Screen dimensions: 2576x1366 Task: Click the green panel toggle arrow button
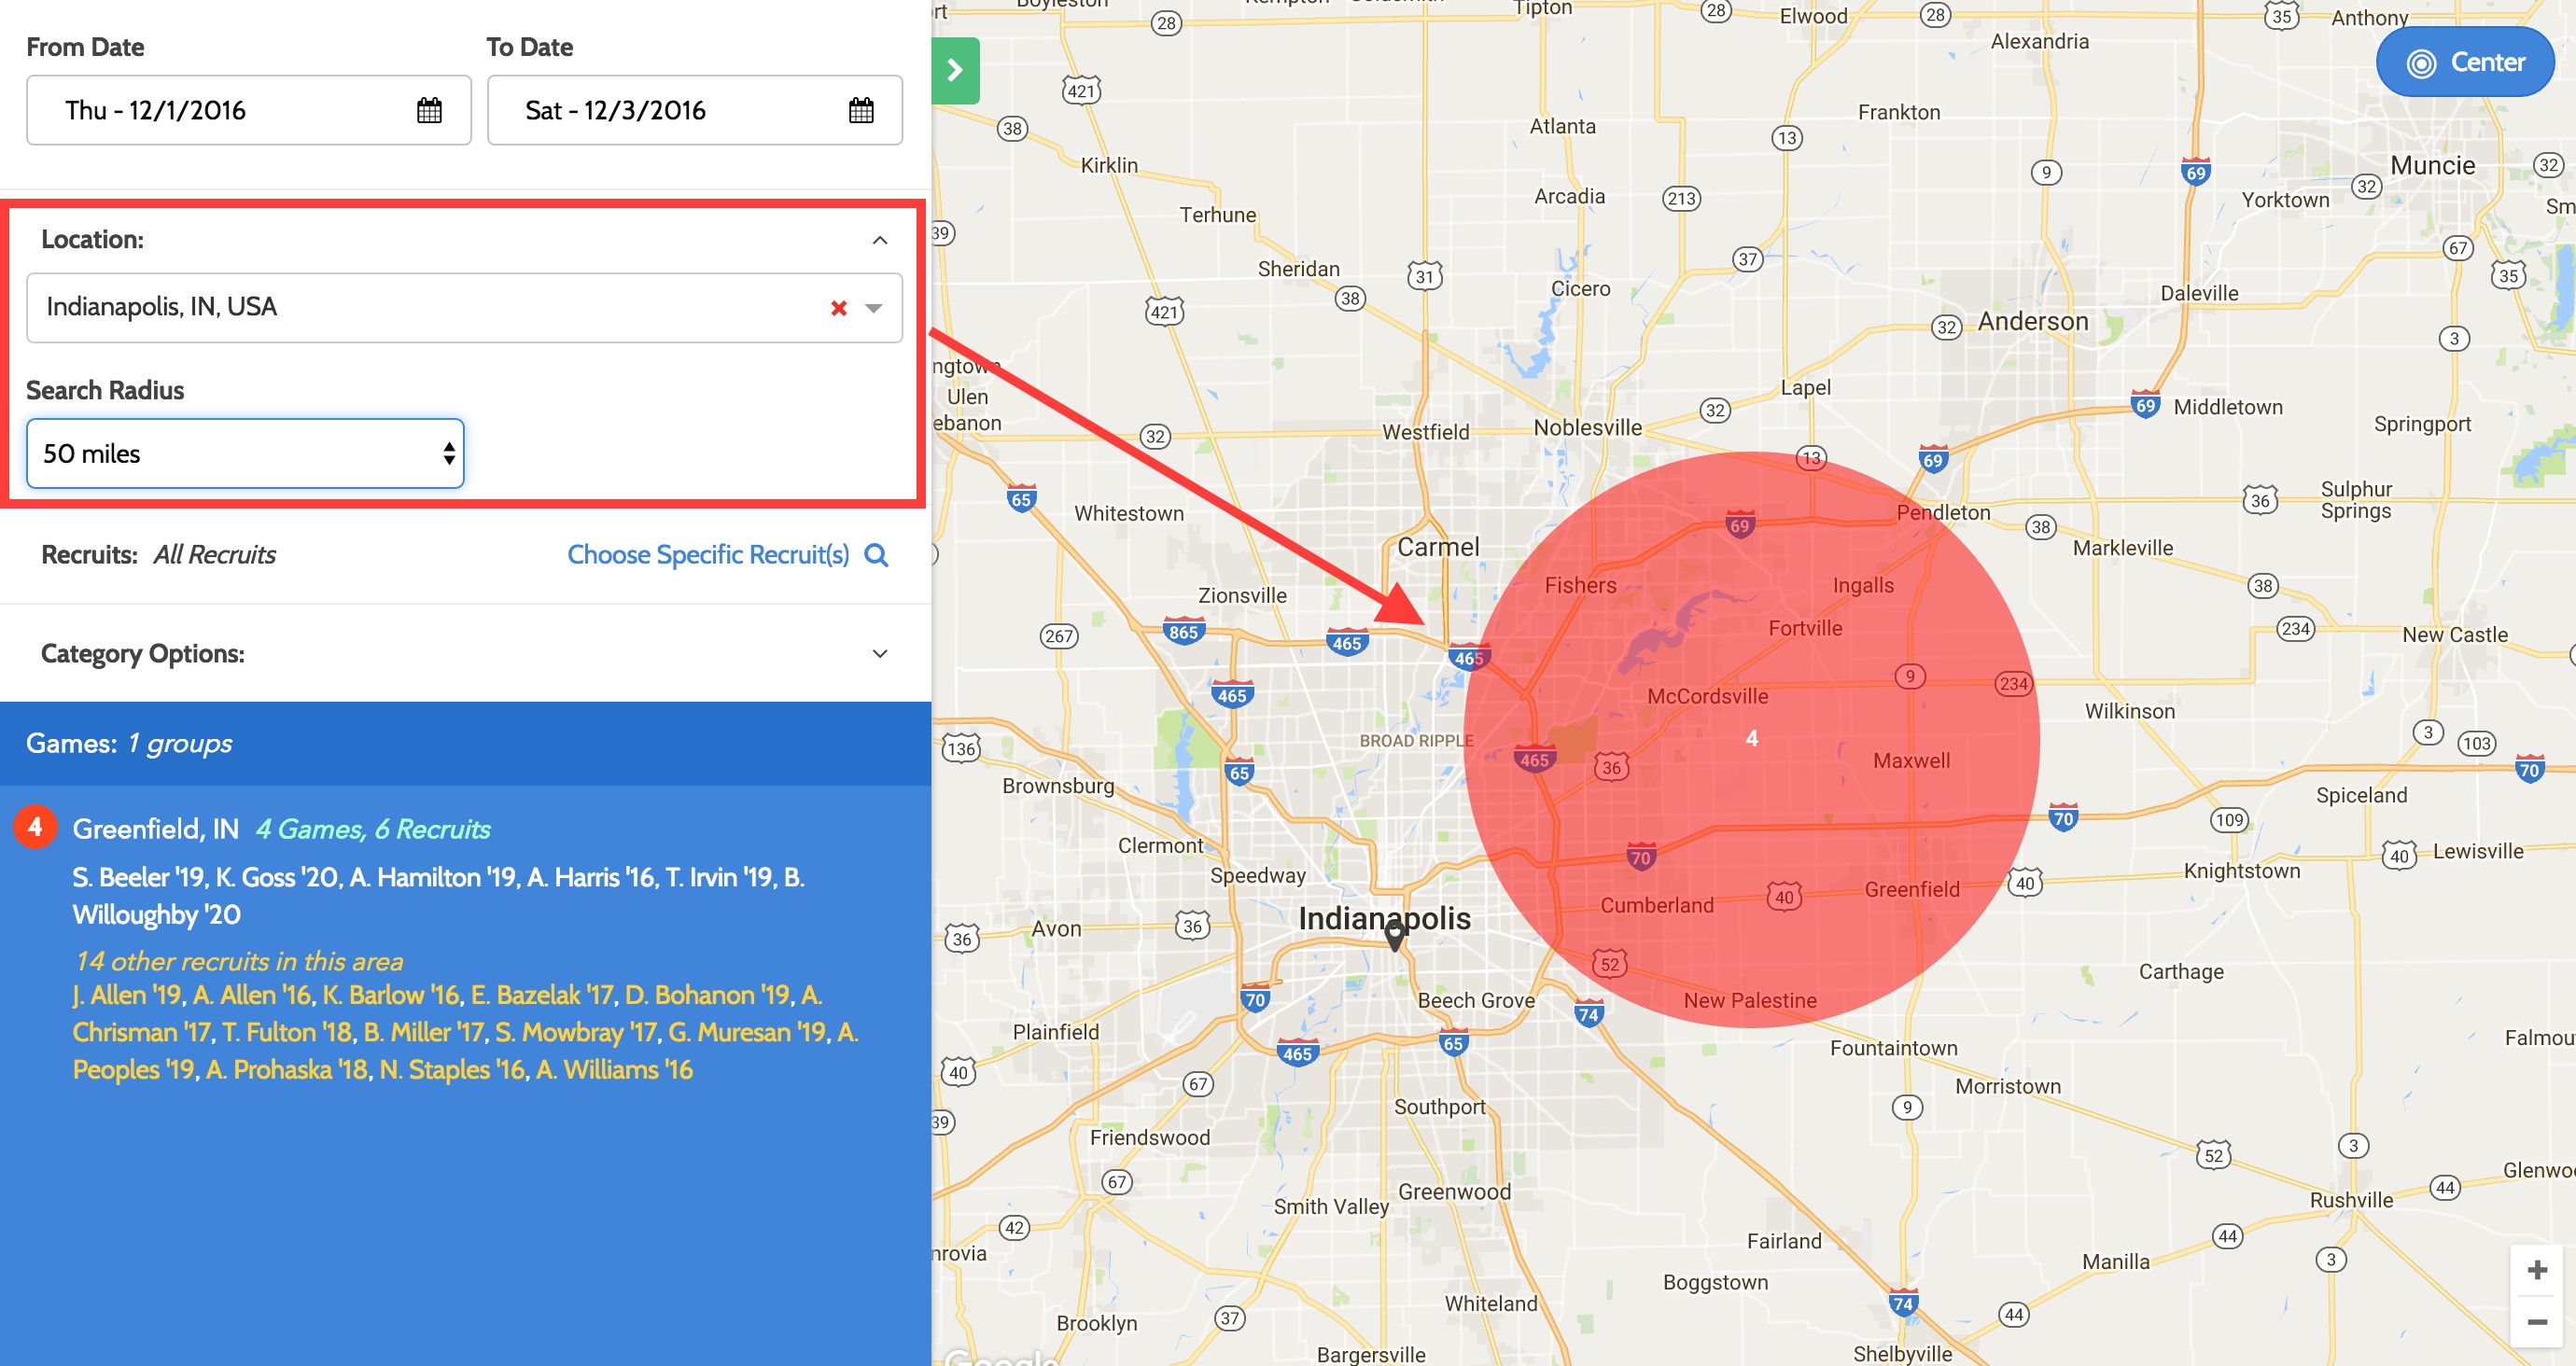[x=955, y=70]
